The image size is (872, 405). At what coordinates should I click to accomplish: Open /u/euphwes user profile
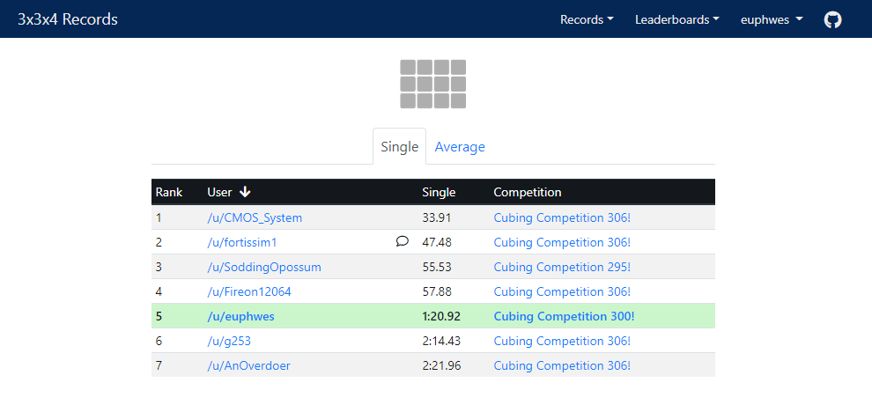pos(240,317)
